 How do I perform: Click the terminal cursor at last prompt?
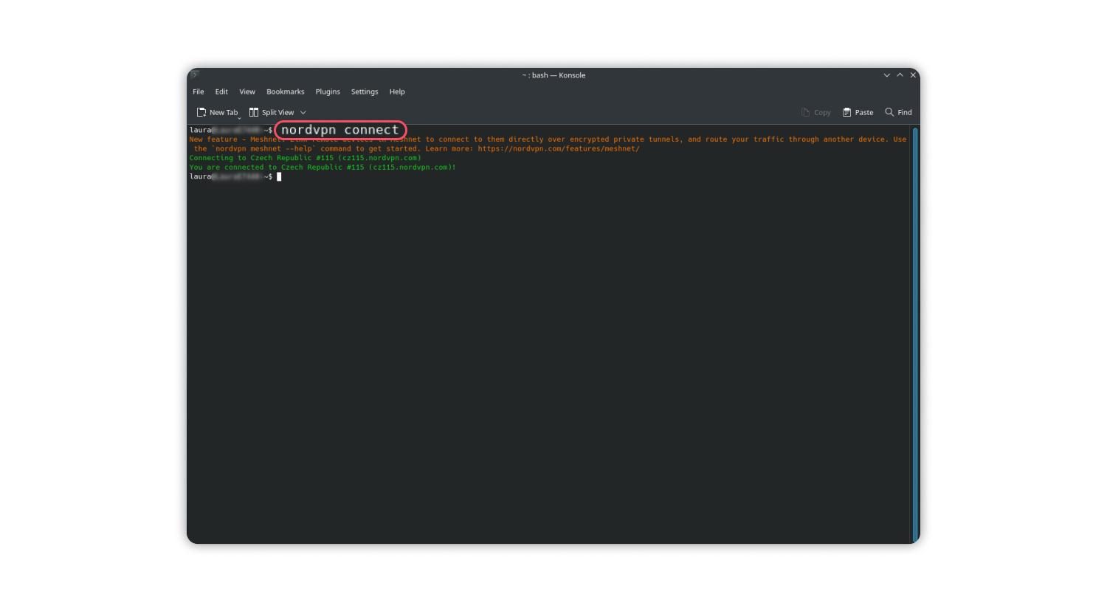279,177
